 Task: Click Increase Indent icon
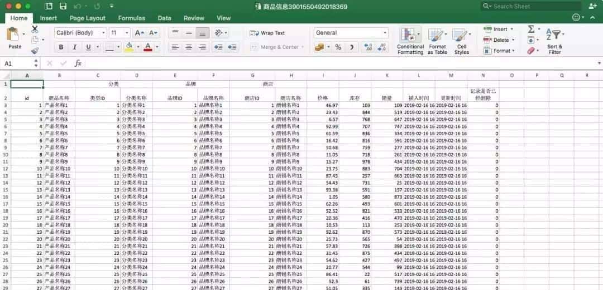click(232, 47)
